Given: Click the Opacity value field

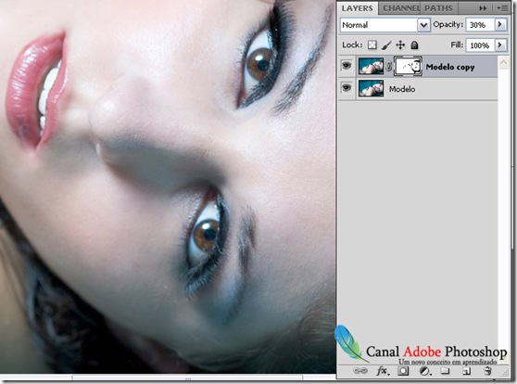Looking at the screenshot, I should click(x=480, y=25).
